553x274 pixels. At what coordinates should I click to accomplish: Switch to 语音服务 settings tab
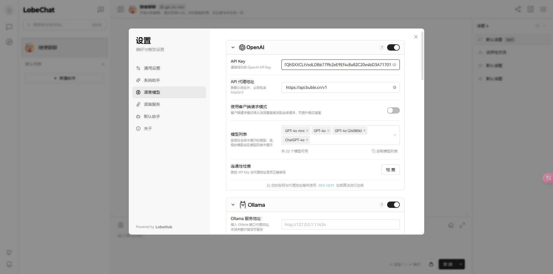point(152,104)
